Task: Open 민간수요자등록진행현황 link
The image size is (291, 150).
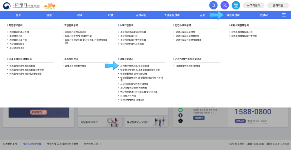Action: tap(188, 36)
